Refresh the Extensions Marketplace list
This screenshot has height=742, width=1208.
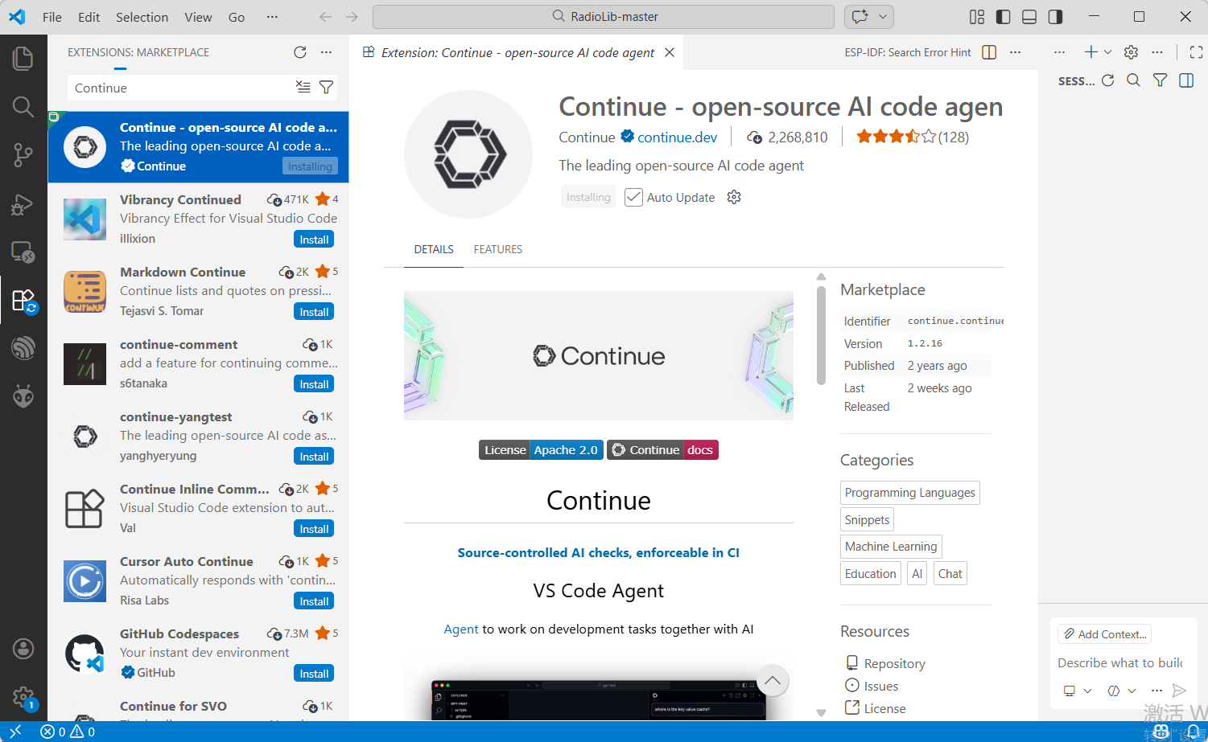(x=300, y=52)
